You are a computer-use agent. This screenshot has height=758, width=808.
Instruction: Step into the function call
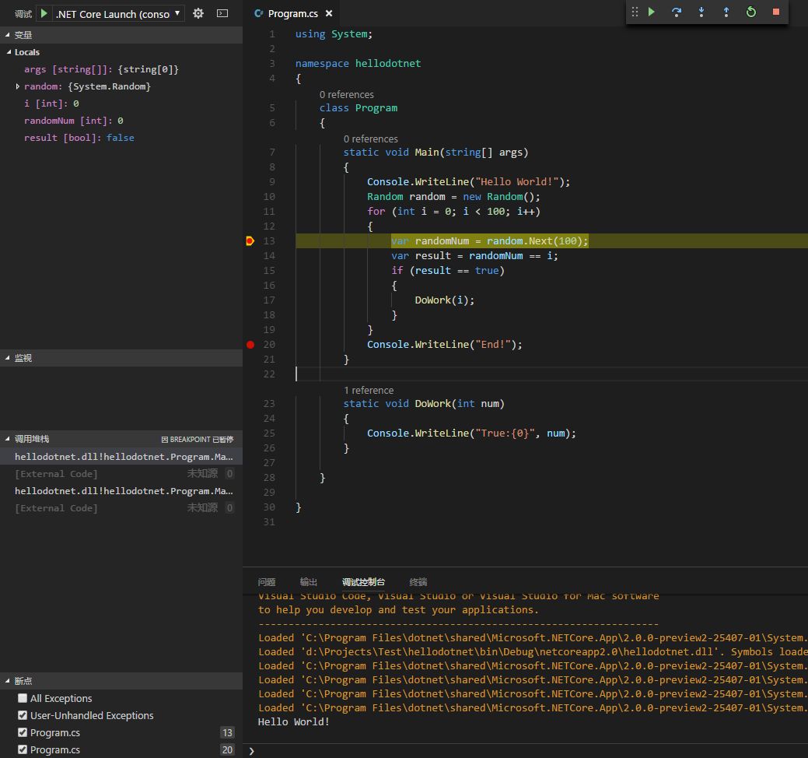pyautogui.click(x=701, y=12)
